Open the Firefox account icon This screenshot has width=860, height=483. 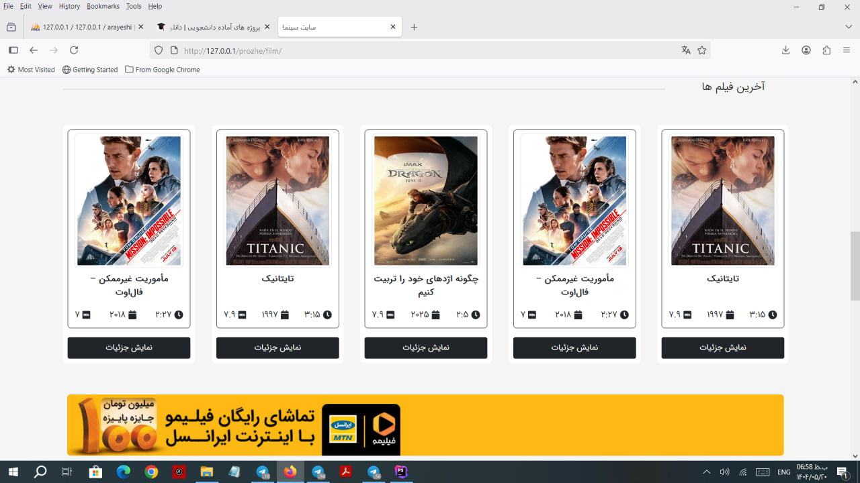pyautogui.click(x=806, y=50)
